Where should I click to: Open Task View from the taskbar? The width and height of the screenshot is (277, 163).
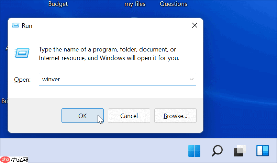click(240, 151)
